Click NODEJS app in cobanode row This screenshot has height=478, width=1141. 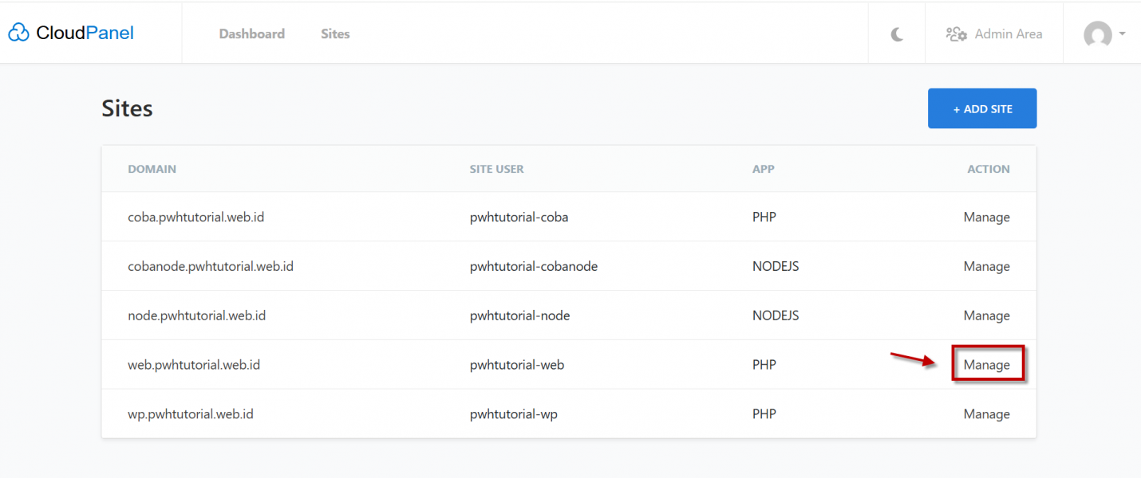[x=776, y=266]
